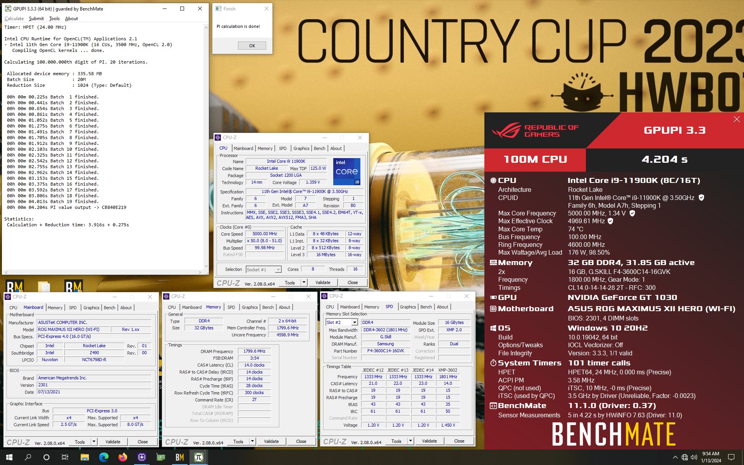Click taskbar clock 9:54 AM
Viewport: 744px width, 465px height.
pos(711,454)
